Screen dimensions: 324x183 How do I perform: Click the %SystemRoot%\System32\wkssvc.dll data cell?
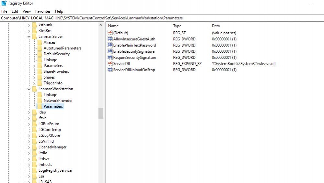coord(244,64)
